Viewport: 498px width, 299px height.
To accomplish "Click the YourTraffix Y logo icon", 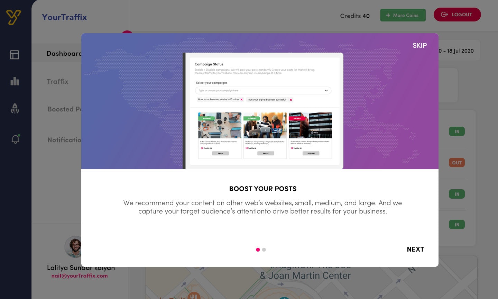I will tap(13, 17).
